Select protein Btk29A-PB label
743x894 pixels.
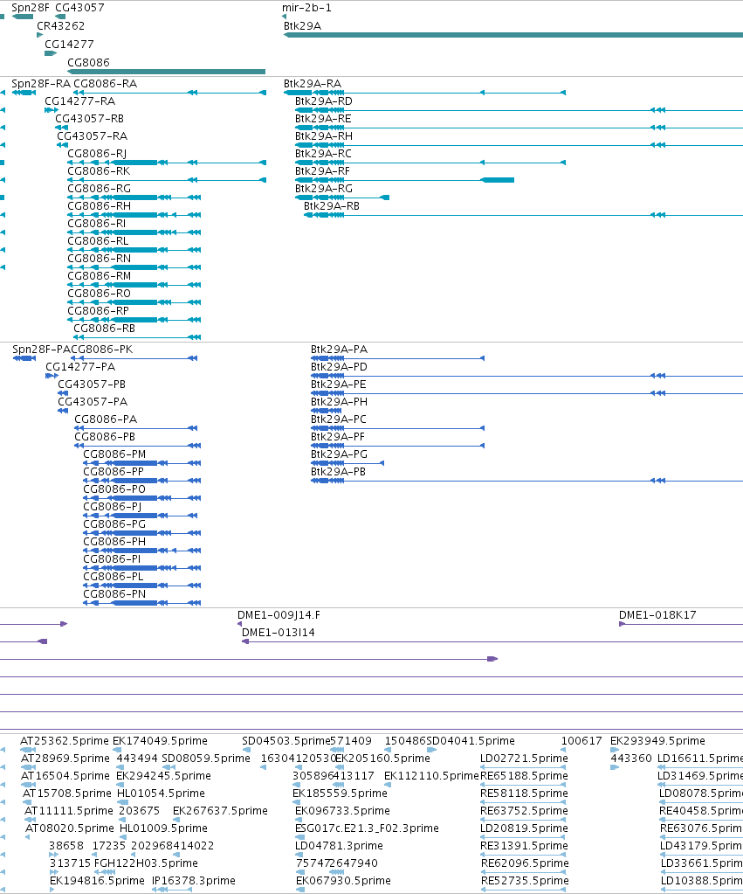(x=339, y=472)
